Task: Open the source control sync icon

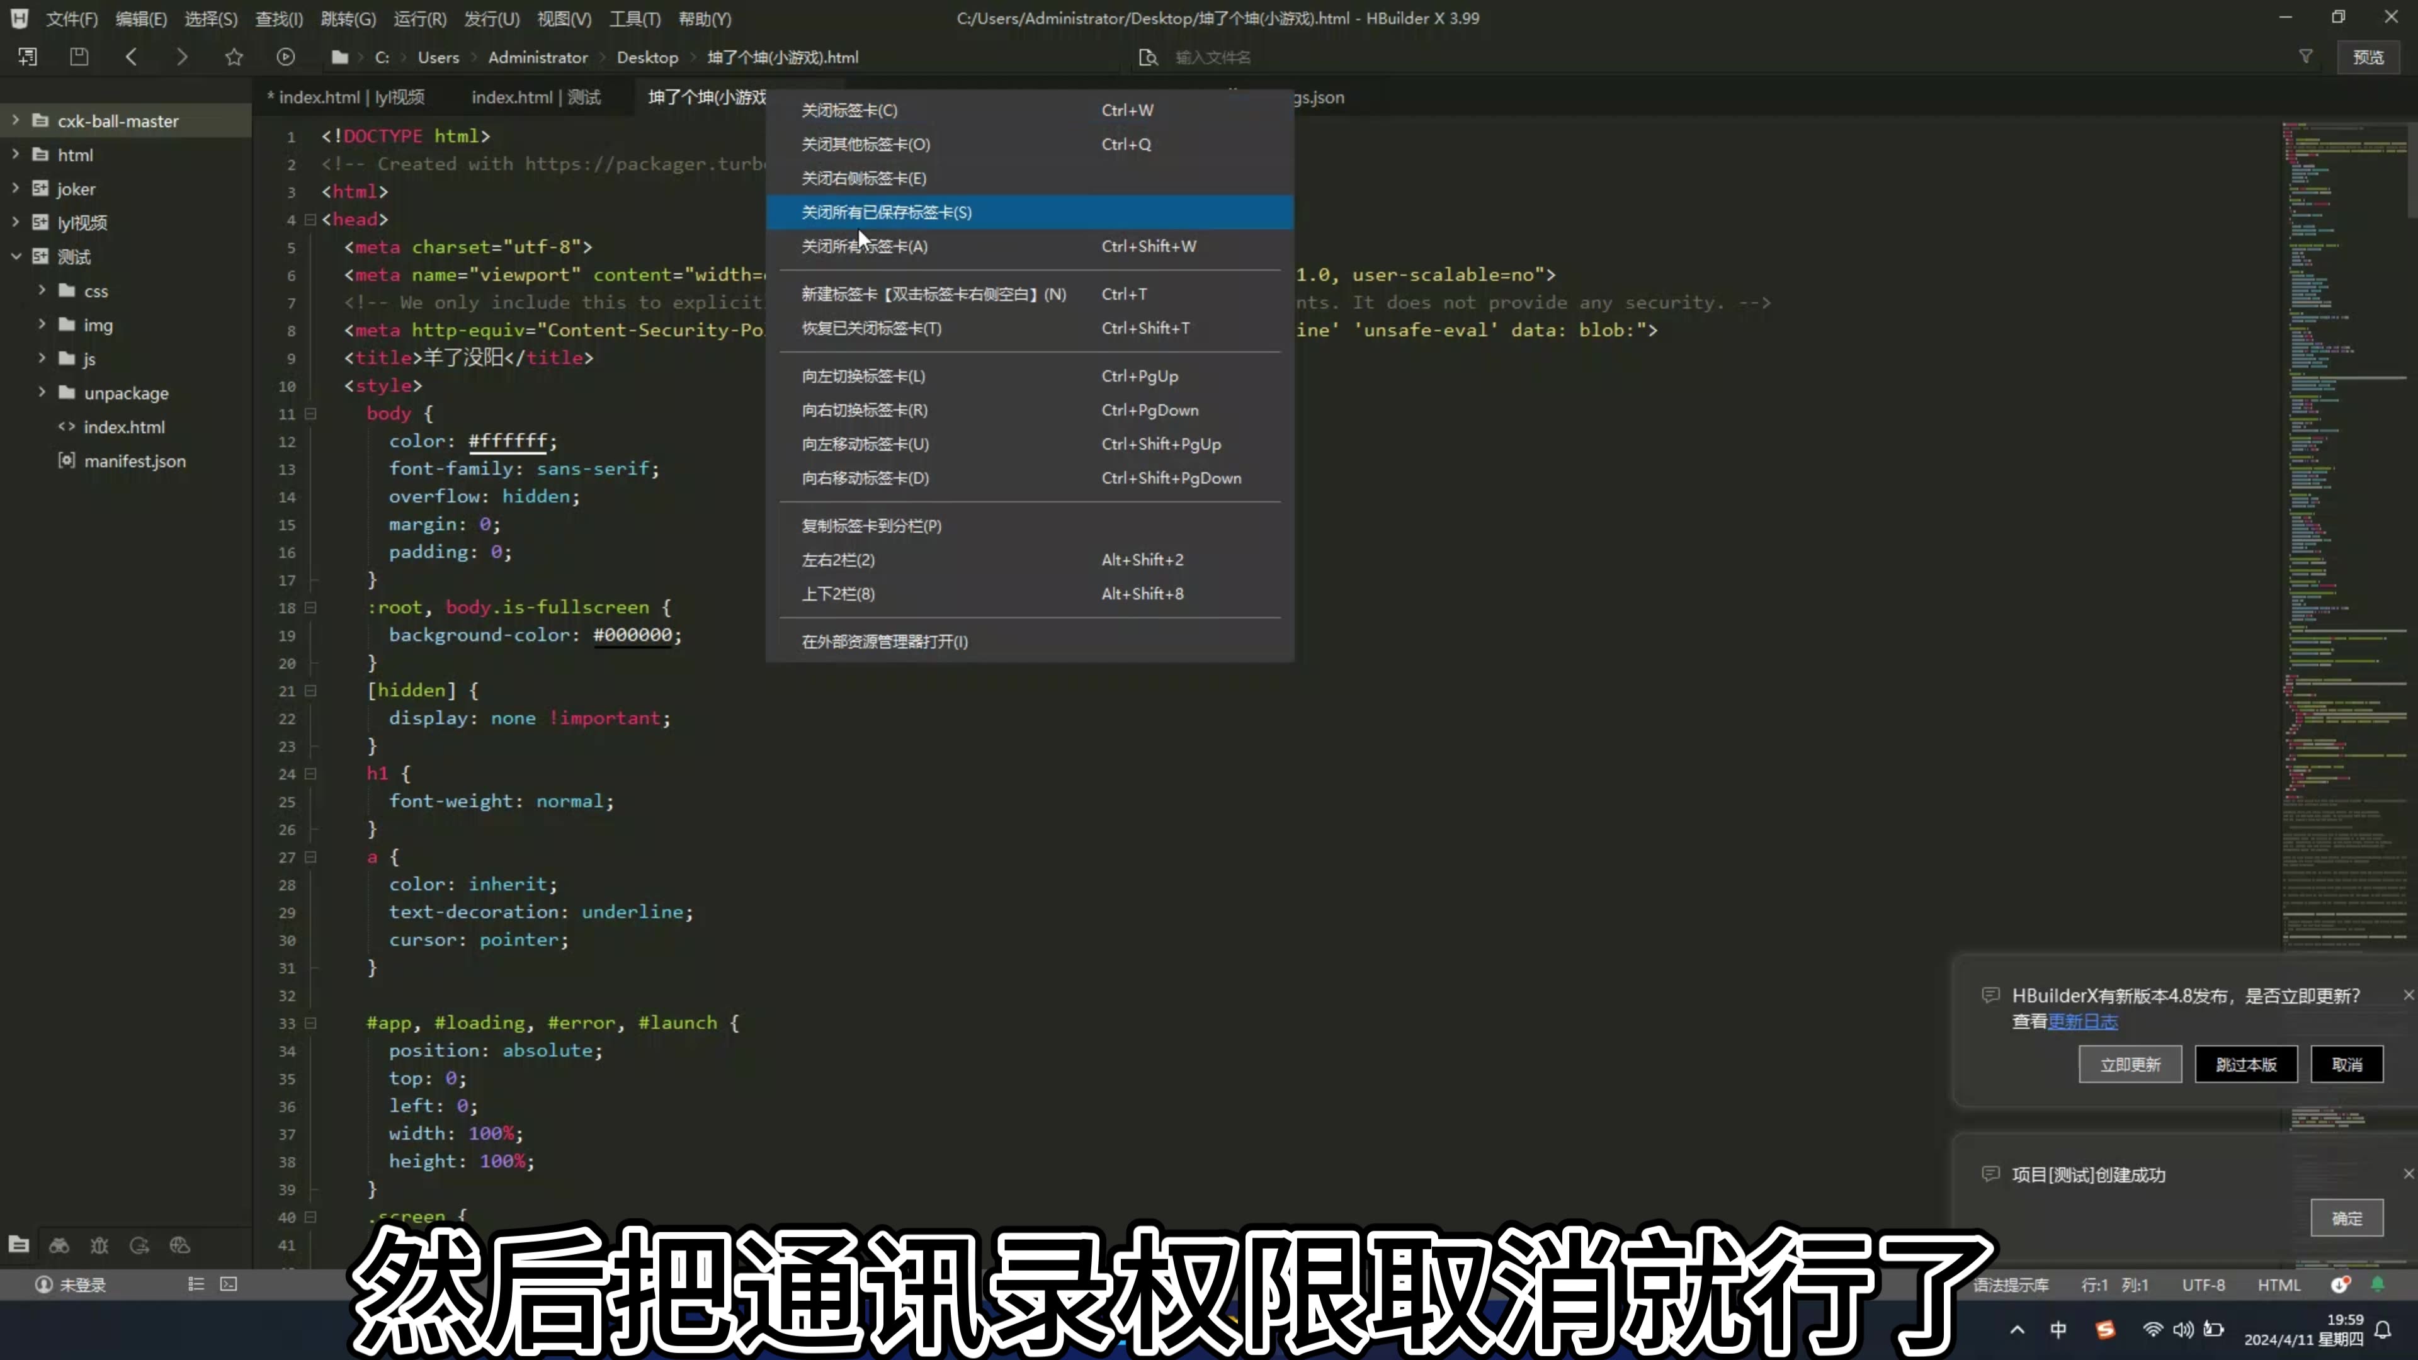Action: coord(140,1245)
